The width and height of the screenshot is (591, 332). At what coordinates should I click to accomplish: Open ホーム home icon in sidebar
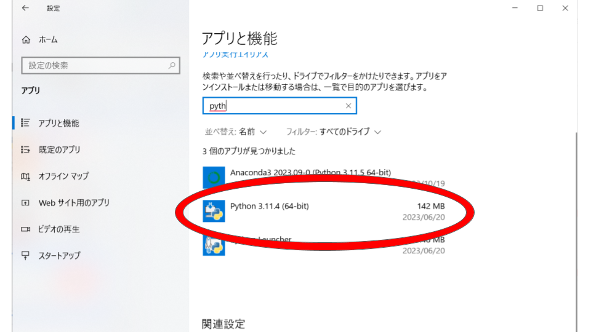(26, 39)
